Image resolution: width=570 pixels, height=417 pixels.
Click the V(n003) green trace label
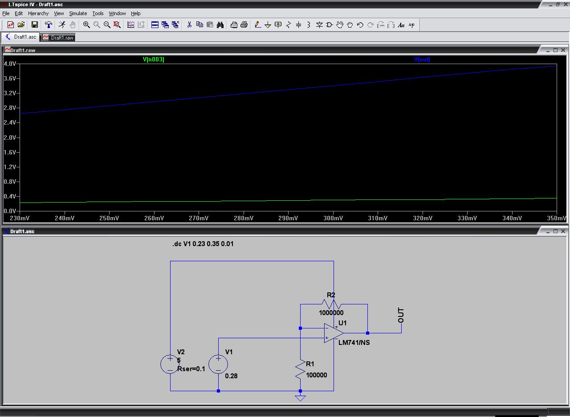[x=153, y=59]
